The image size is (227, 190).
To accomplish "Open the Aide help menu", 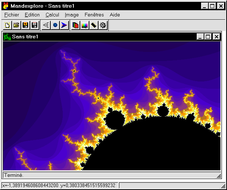I will 115,15.
